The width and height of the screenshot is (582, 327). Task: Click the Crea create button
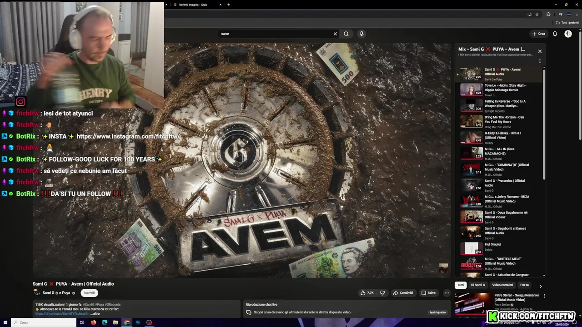[x=538, y=34]
